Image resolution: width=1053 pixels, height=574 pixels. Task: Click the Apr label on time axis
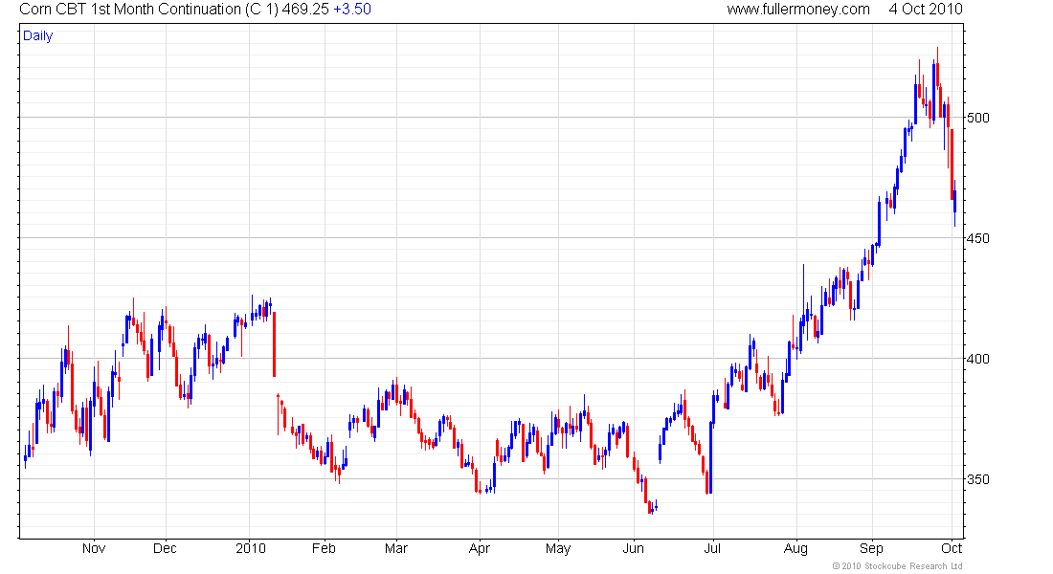tap(480, 548)
